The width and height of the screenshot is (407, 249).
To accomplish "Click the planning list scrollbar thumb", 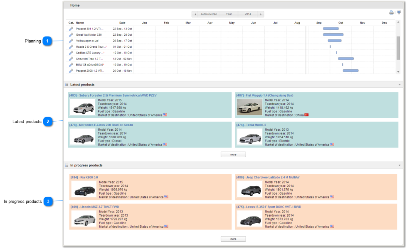I will click(398, 48).
